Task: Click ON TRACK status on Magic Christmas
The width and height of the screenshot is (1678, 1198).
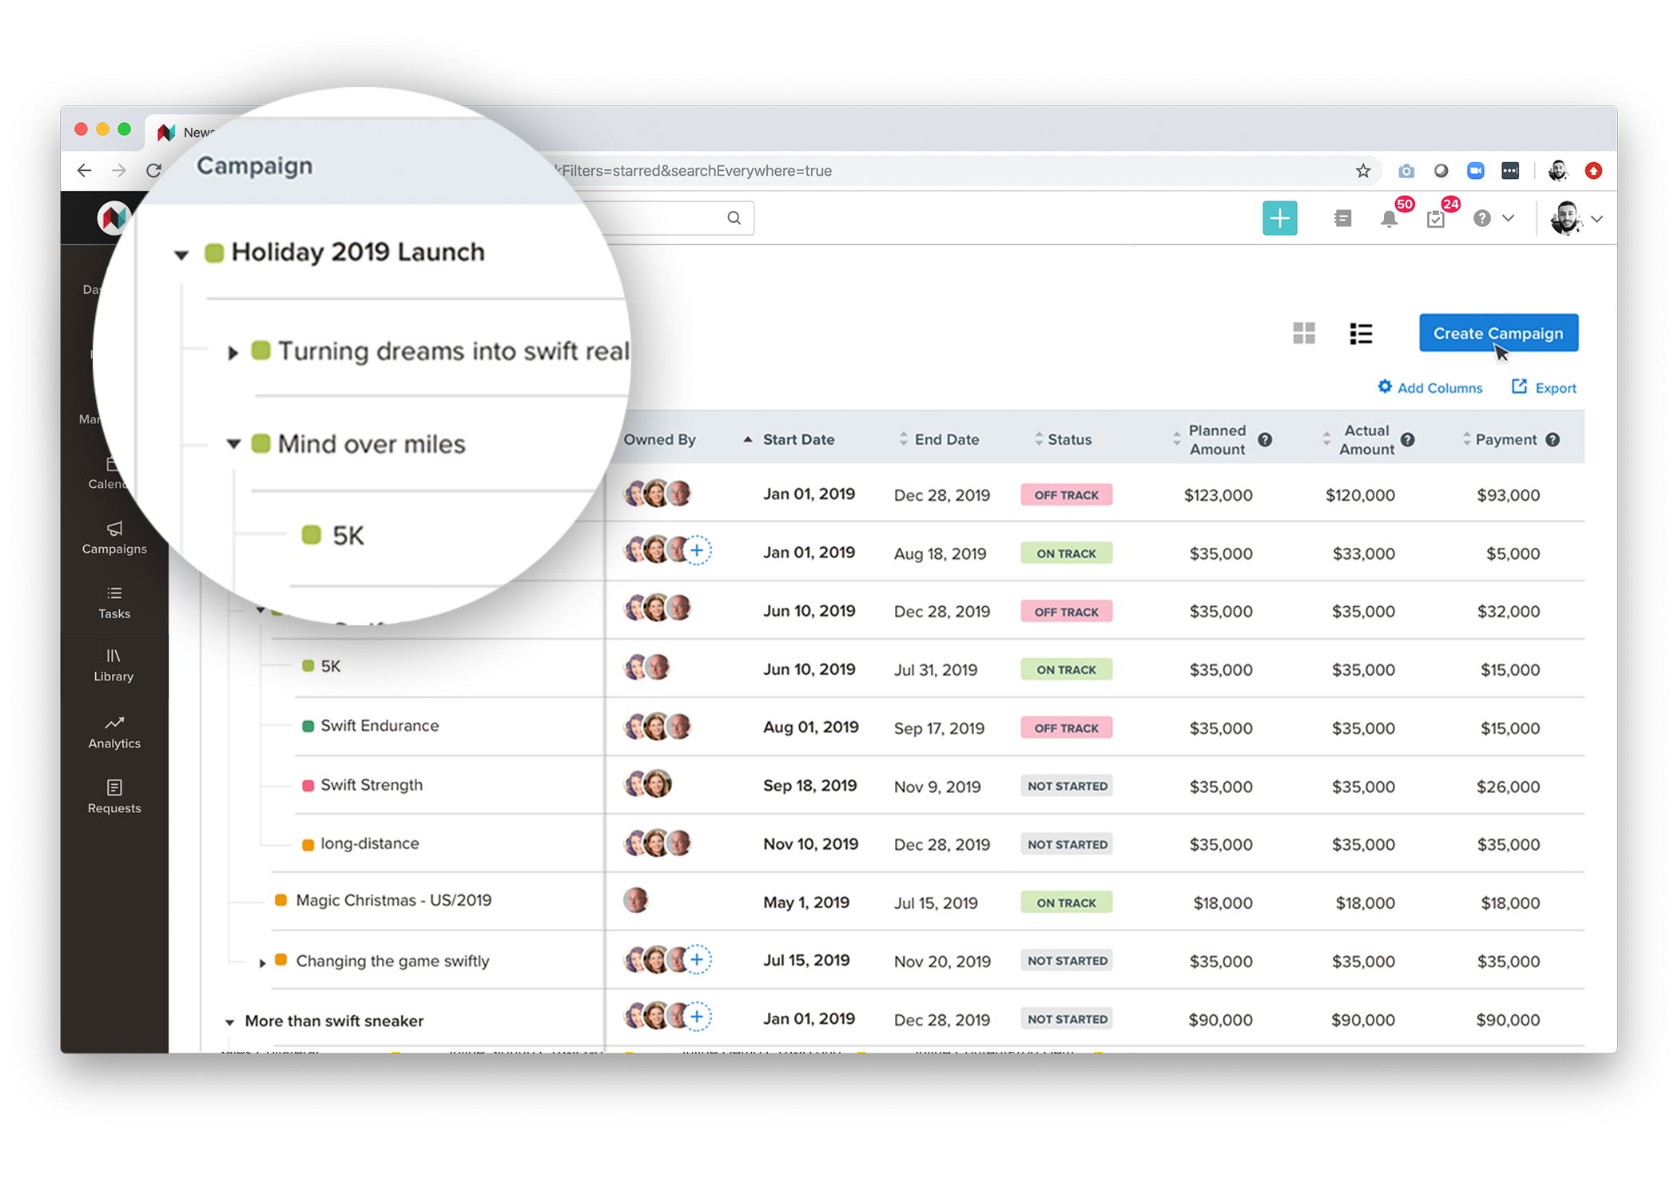Action: click(1066, 902)
